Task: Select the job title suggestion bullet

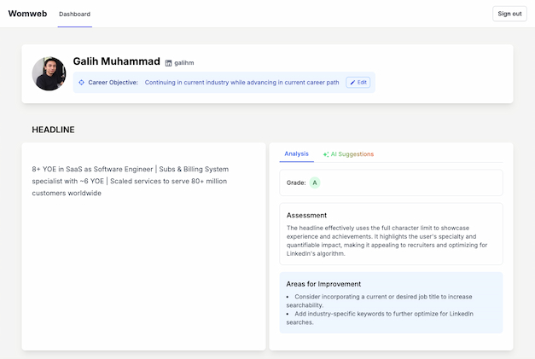Action: tap(379, 300)
